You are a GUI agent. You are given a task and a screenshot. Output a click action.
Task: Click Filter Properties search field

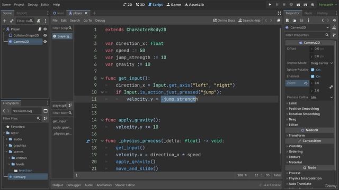[x=307, y=35]
